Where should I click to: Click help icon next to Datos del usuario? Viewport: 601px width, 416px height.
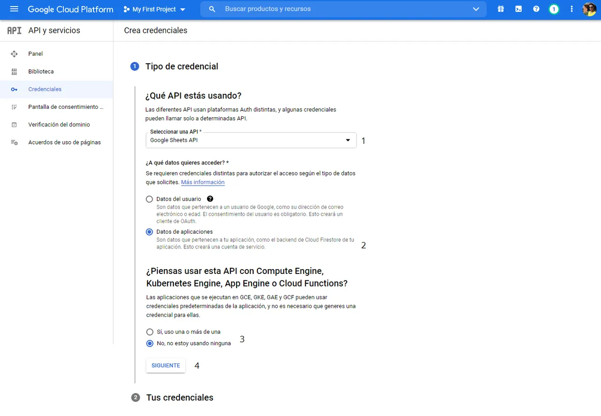point(210,199)
